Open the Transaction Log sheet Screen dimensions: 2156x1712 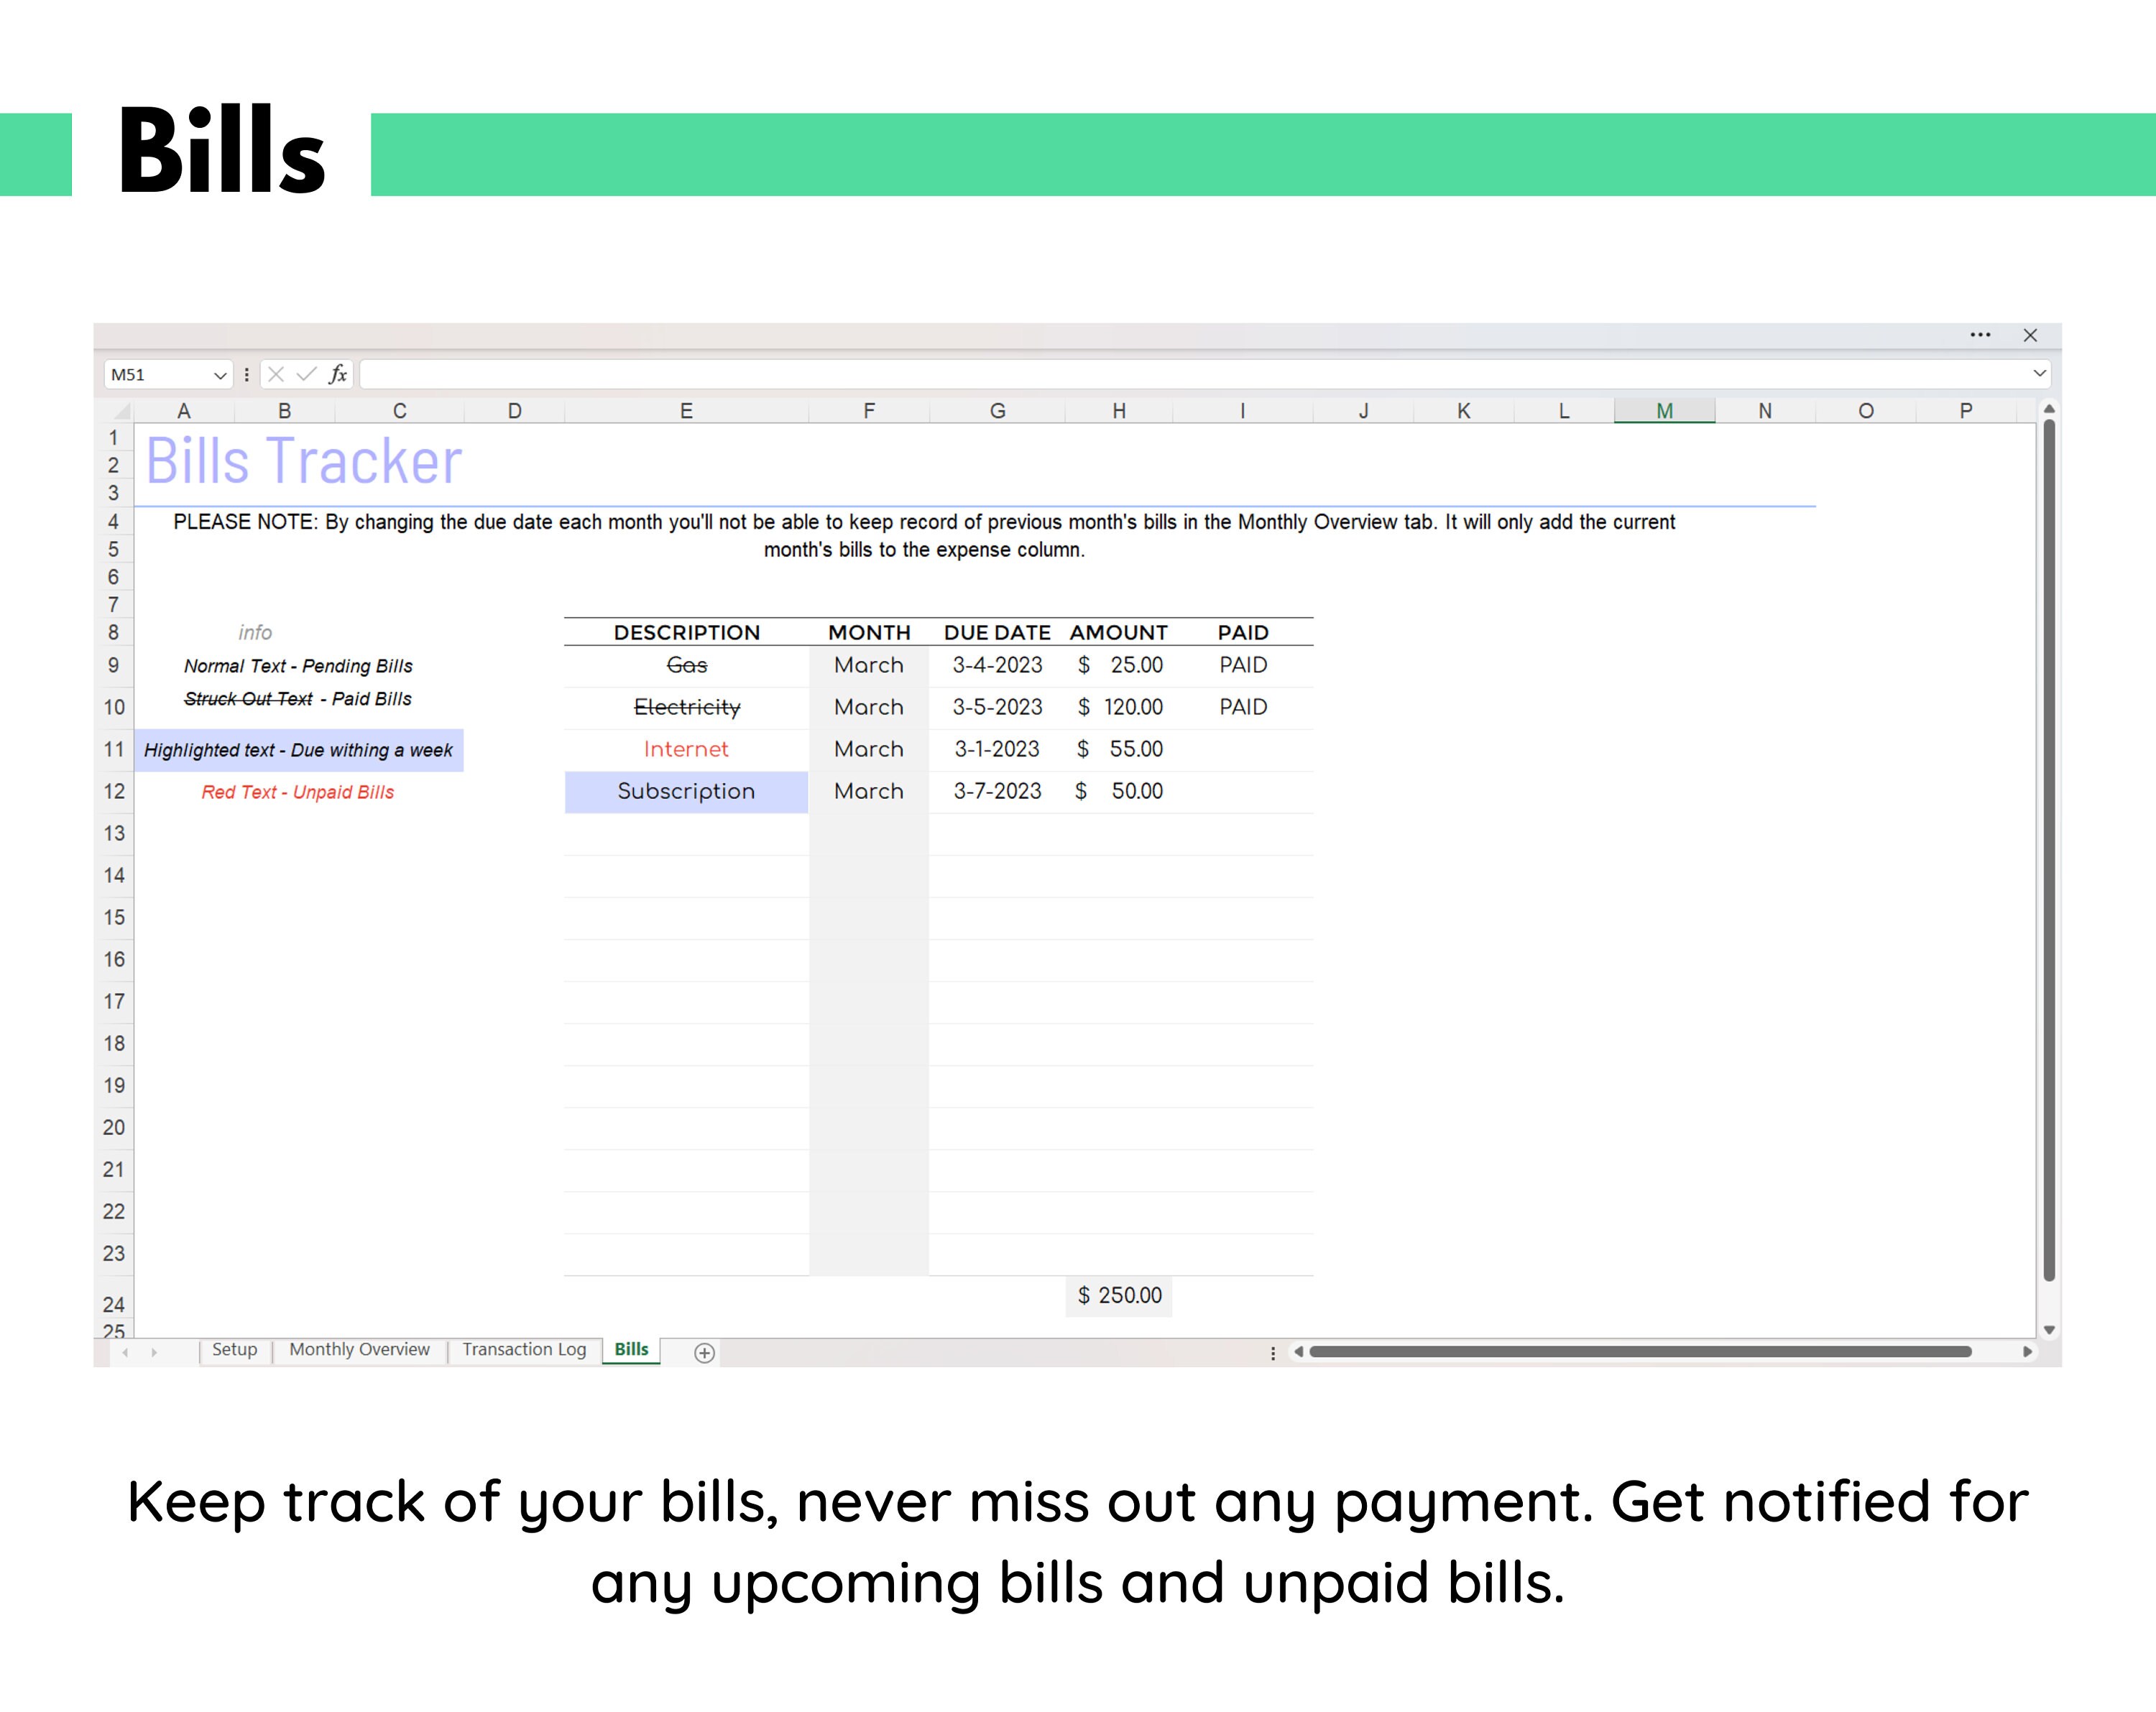click(524, 1349)
